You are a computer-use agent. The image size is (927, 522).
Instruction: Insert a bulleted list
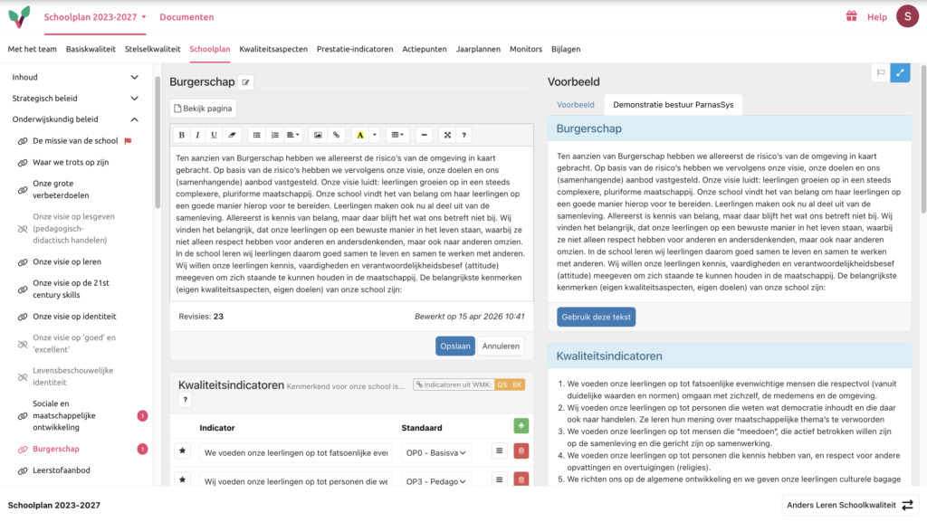(256, 135)
